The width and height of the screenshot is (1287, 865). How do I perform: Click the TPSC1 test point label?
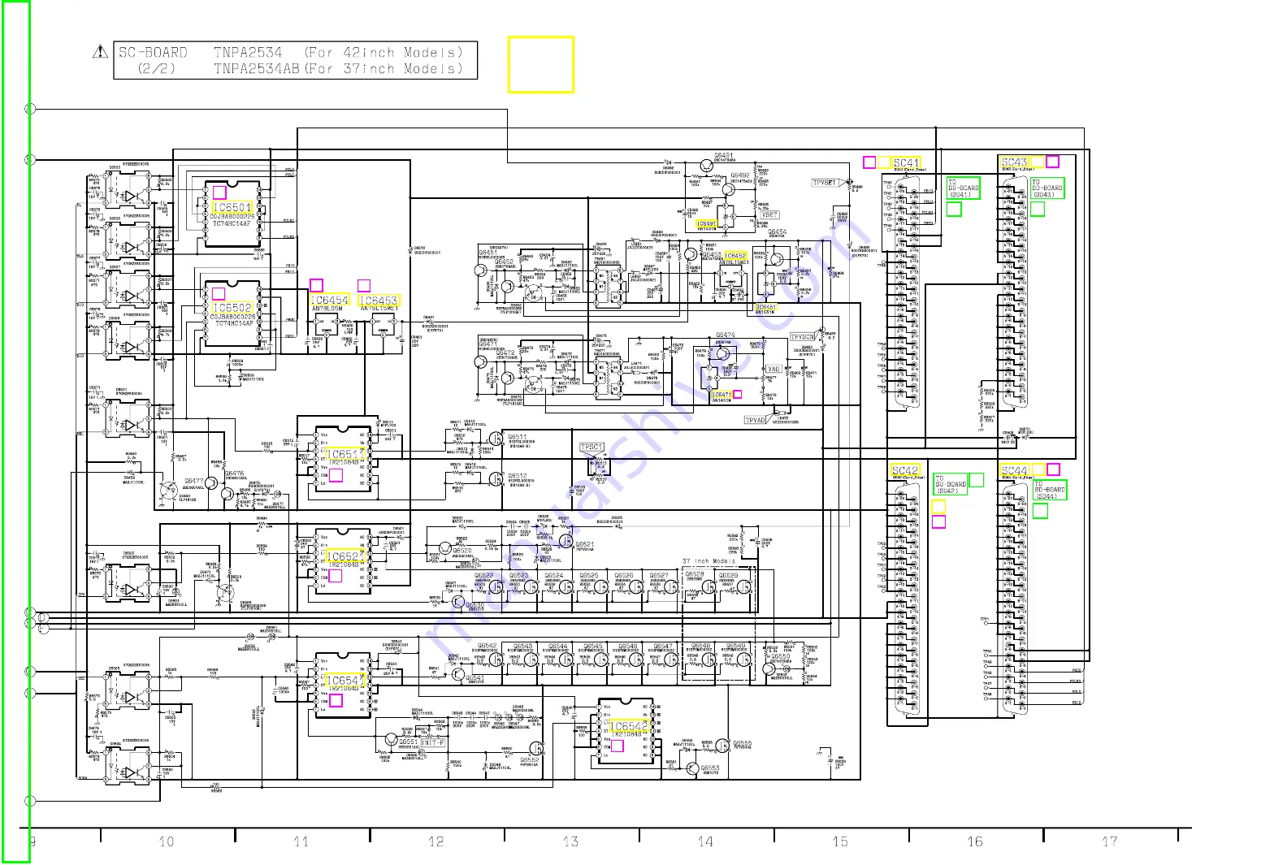591,448
